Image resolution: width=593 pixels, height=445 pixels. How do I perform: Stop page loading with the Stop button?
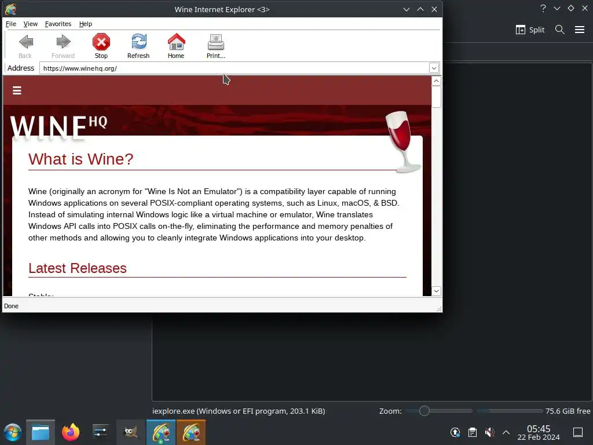[101, 46]
